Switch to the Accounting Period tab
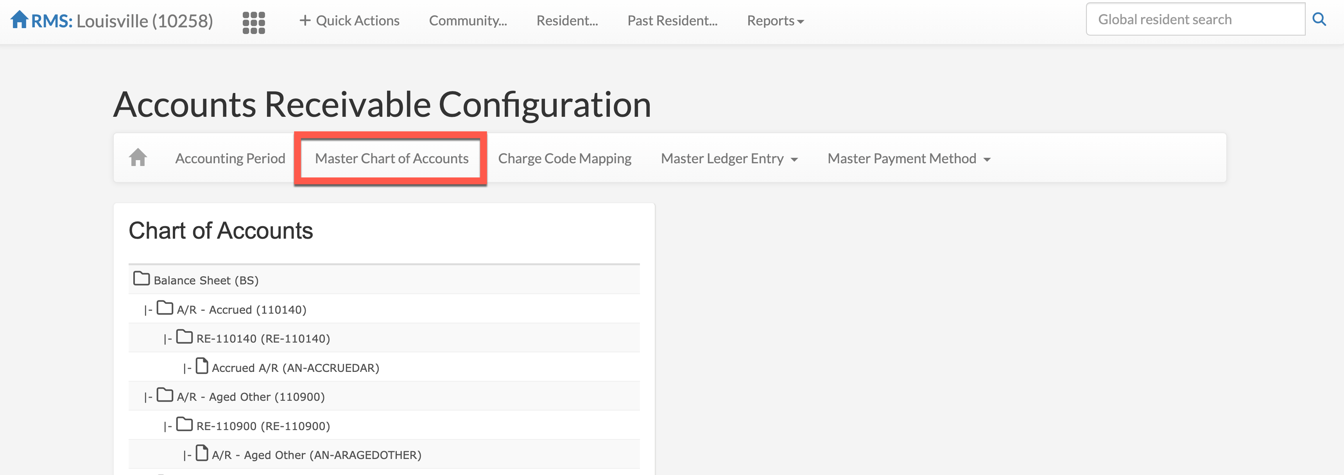1344x475 pixels. [230, 159]
